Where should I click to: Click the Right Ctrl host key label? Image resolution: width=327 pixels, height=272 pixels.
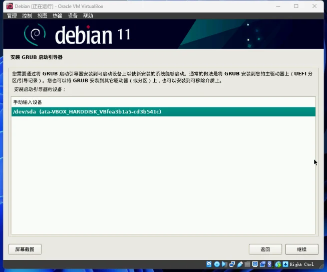(x=301, y=264)
